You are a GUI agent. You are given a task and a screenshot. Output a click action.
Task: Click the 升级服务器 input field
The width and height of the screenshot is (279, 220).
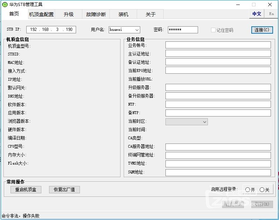[218, 87]
